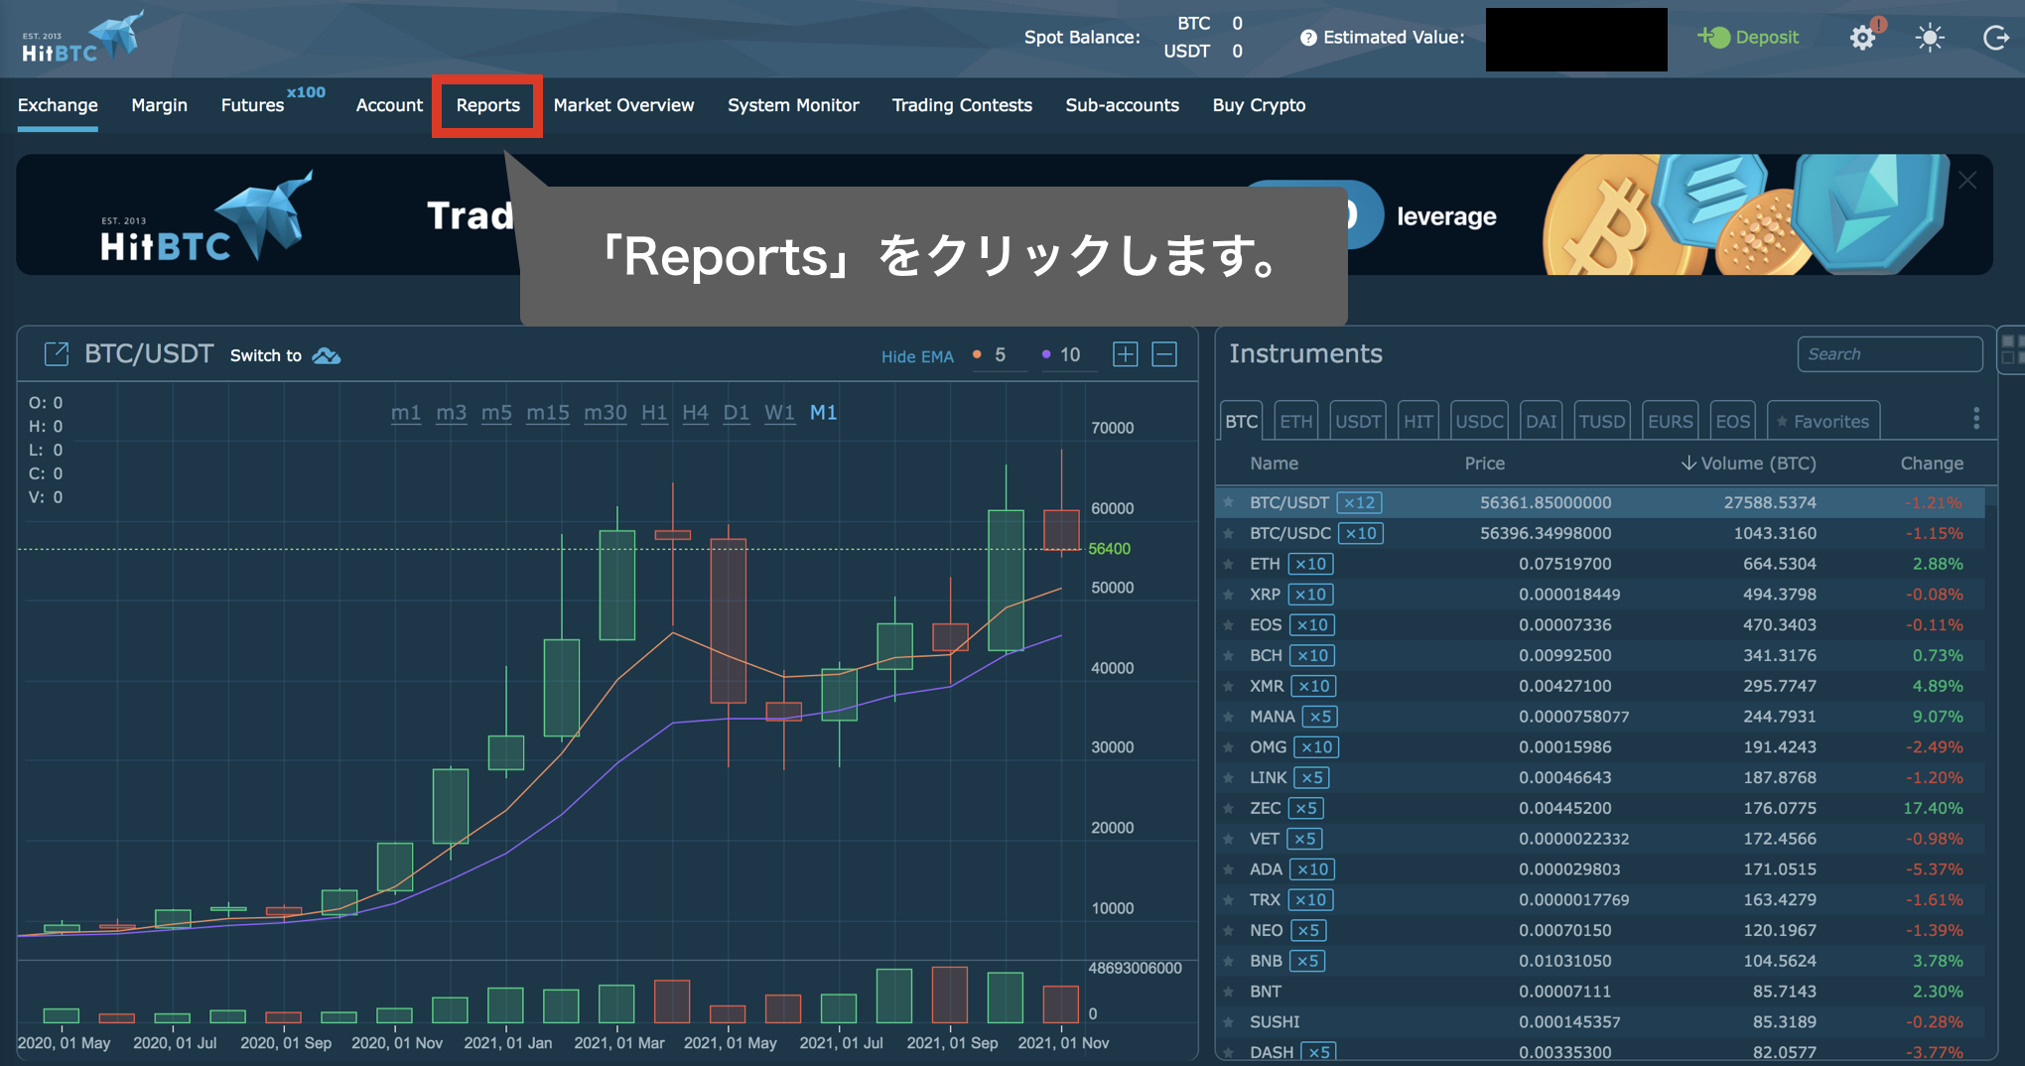The image size is (2025, 1066).
Task: Select H1 chart timeframe
Action: (654, 412)
